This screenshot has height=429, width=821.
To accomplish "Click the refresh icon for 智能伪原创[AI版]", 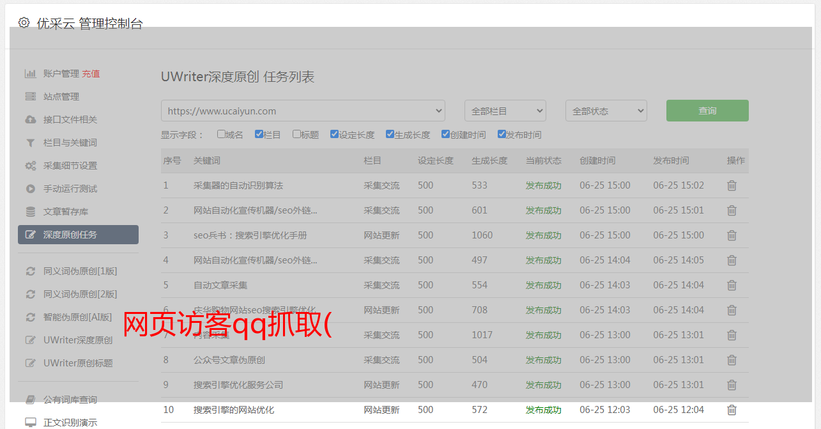I will [x=30, y=317].
